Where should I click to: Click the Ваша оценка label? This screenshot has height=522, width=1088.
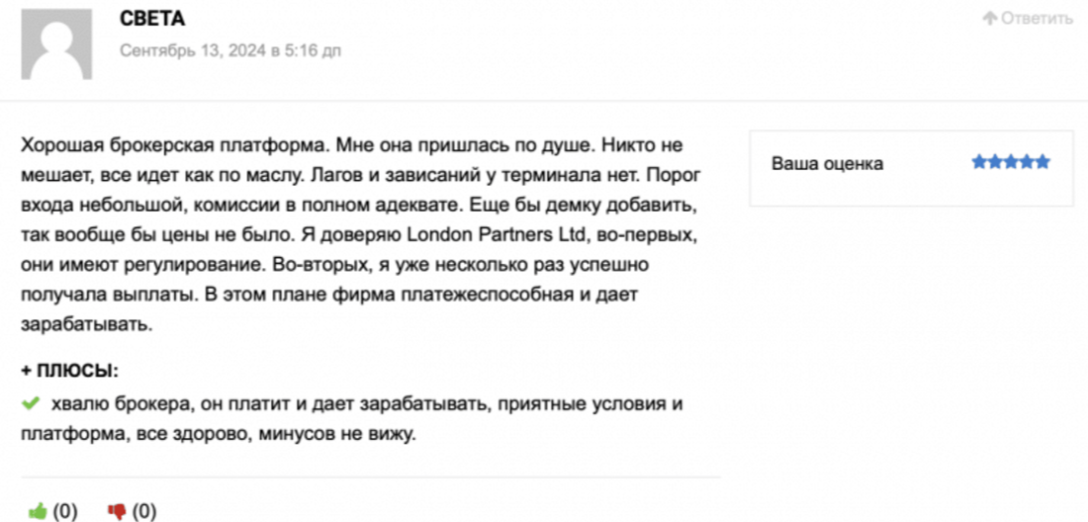[x=827, y=163]
